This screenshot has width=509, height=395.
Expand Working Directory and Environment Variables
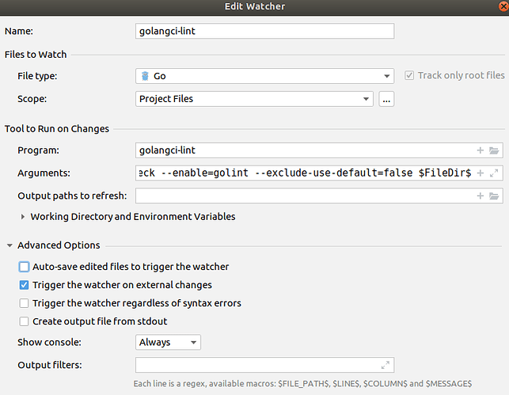click(23, 216)
